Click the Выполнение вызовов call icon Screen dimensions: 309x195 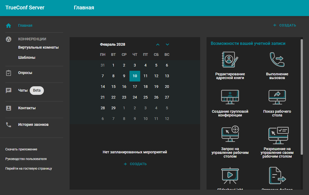(277, 59)
